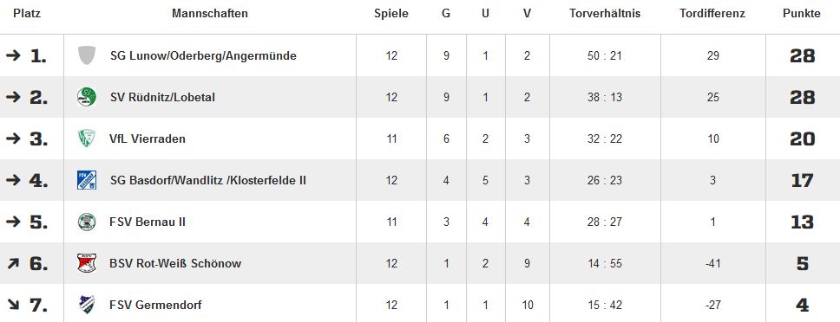Click the BSV Rot-Weiß Schönow red crest
Image resolution: width=840 pixels, height=322 pixels.
point(87,263)
